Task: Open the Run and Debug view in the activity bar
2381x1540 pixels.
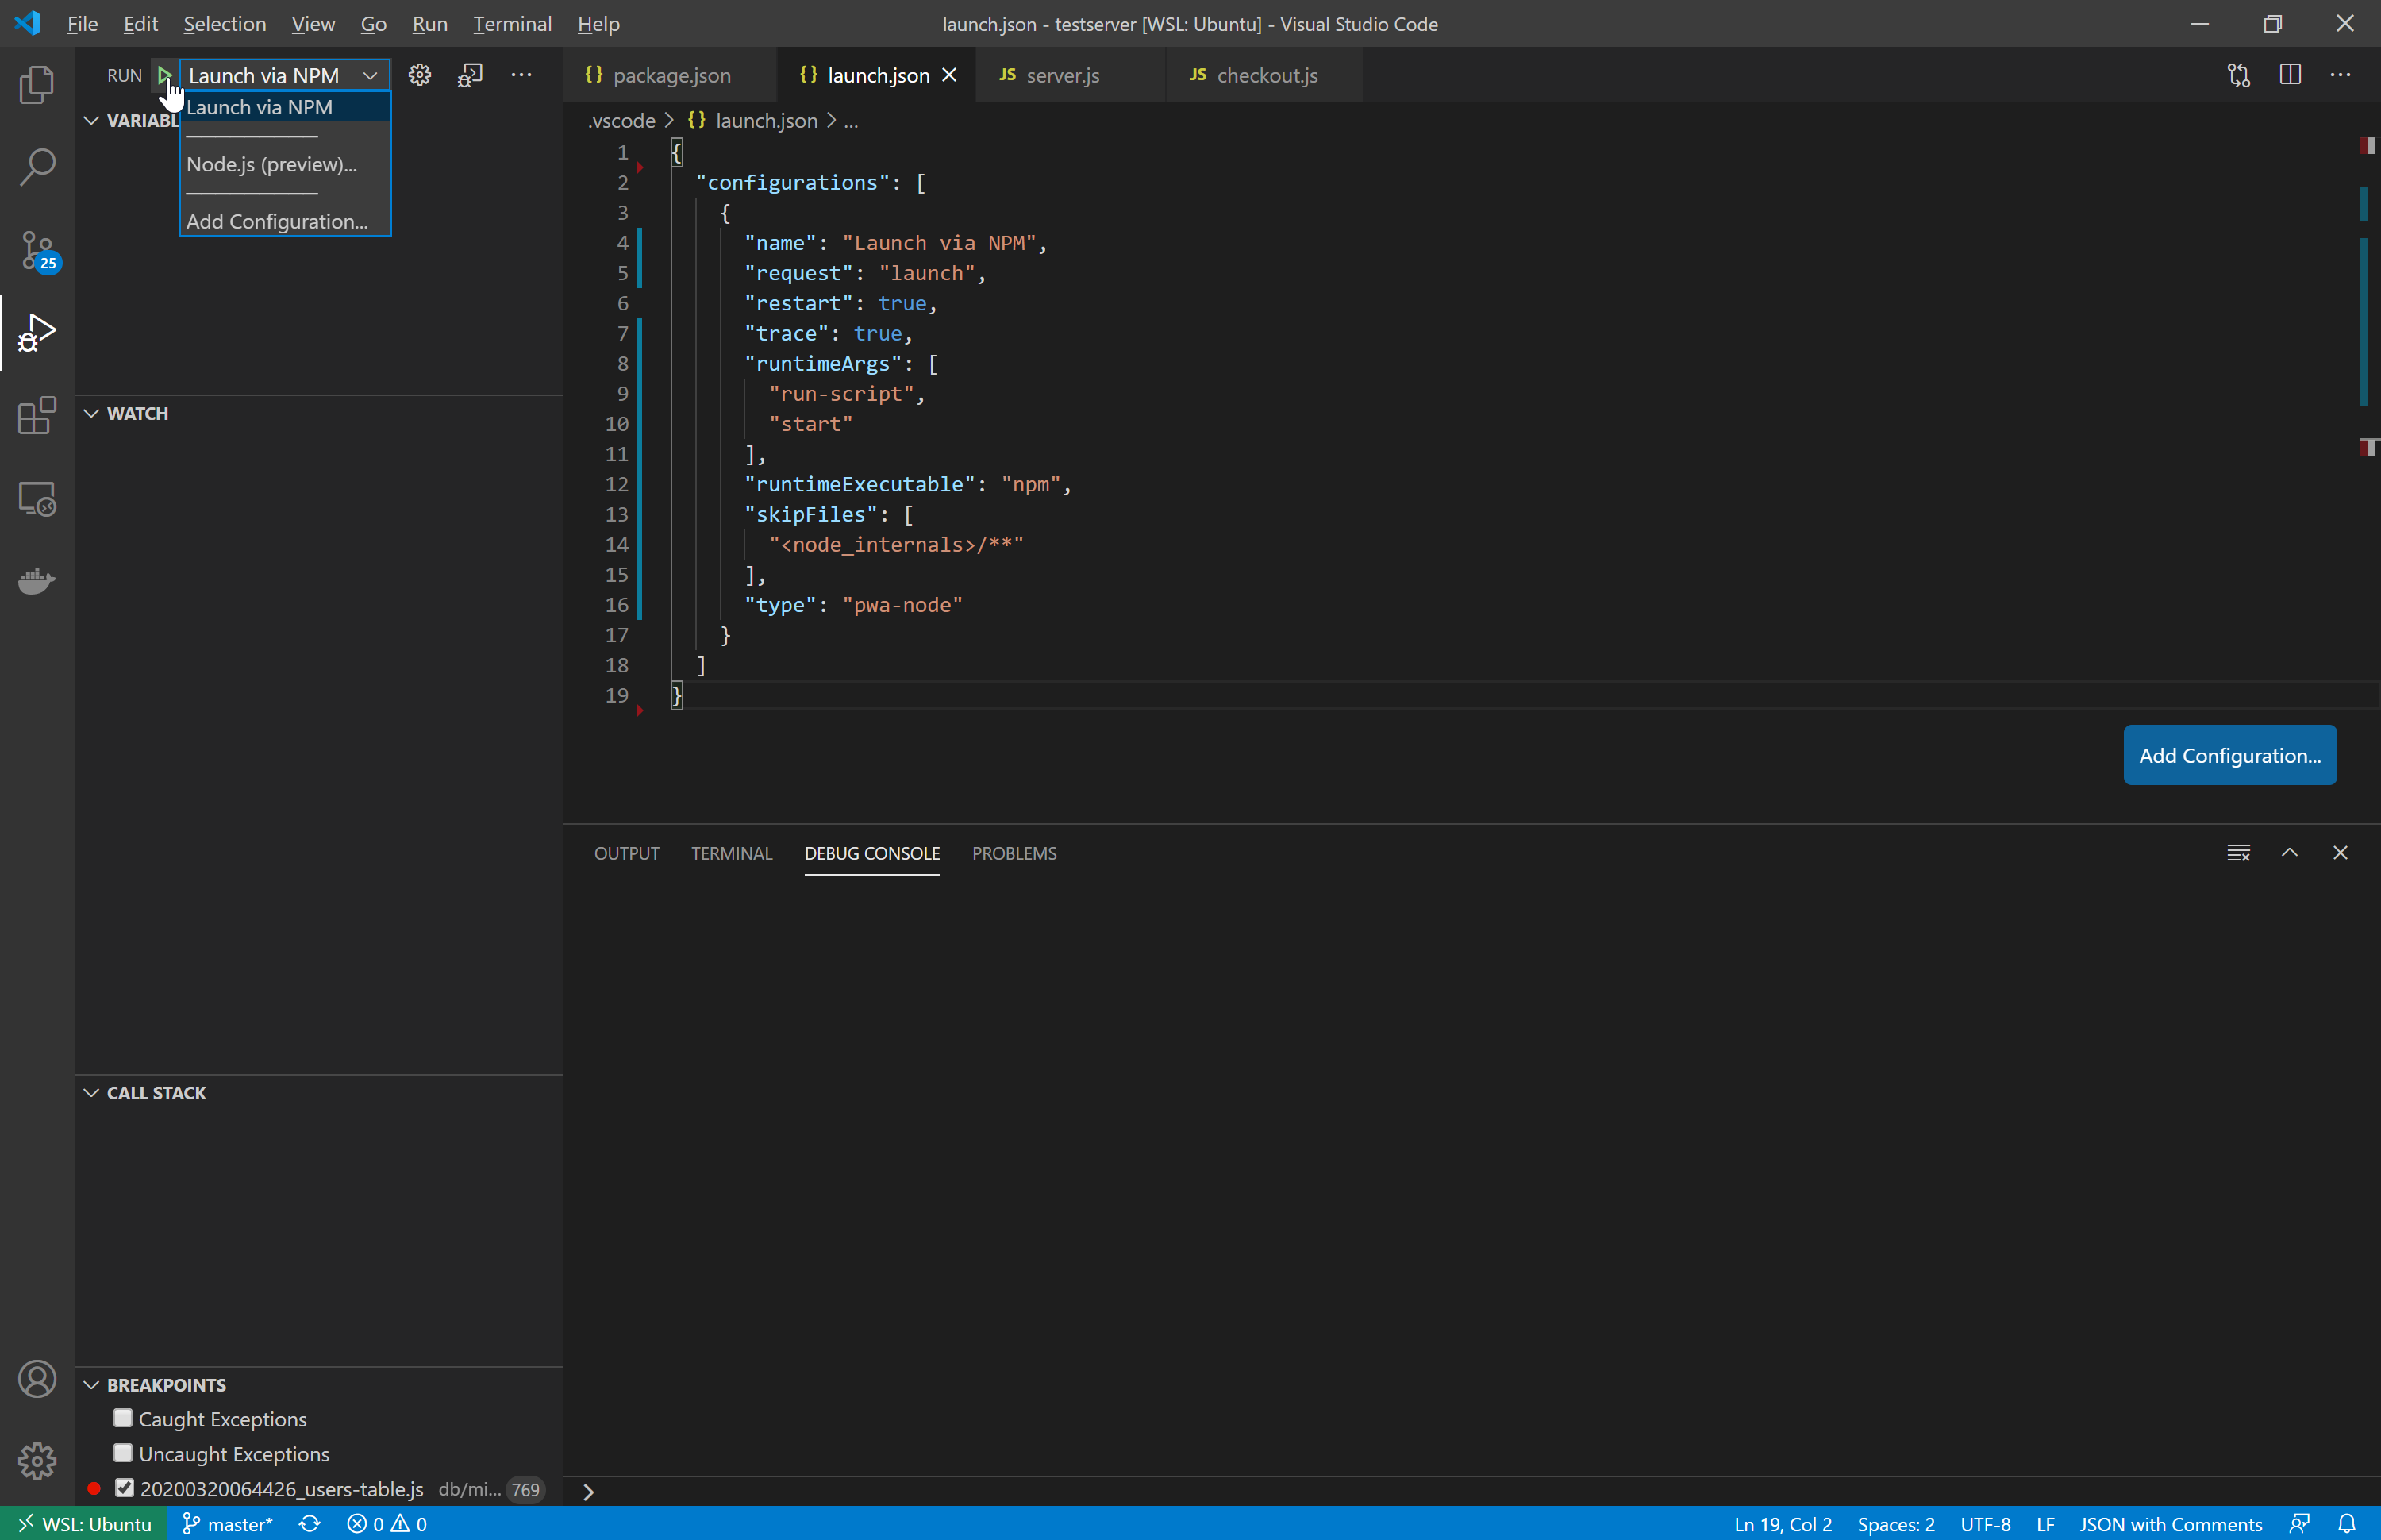Action: pos(37,333)
